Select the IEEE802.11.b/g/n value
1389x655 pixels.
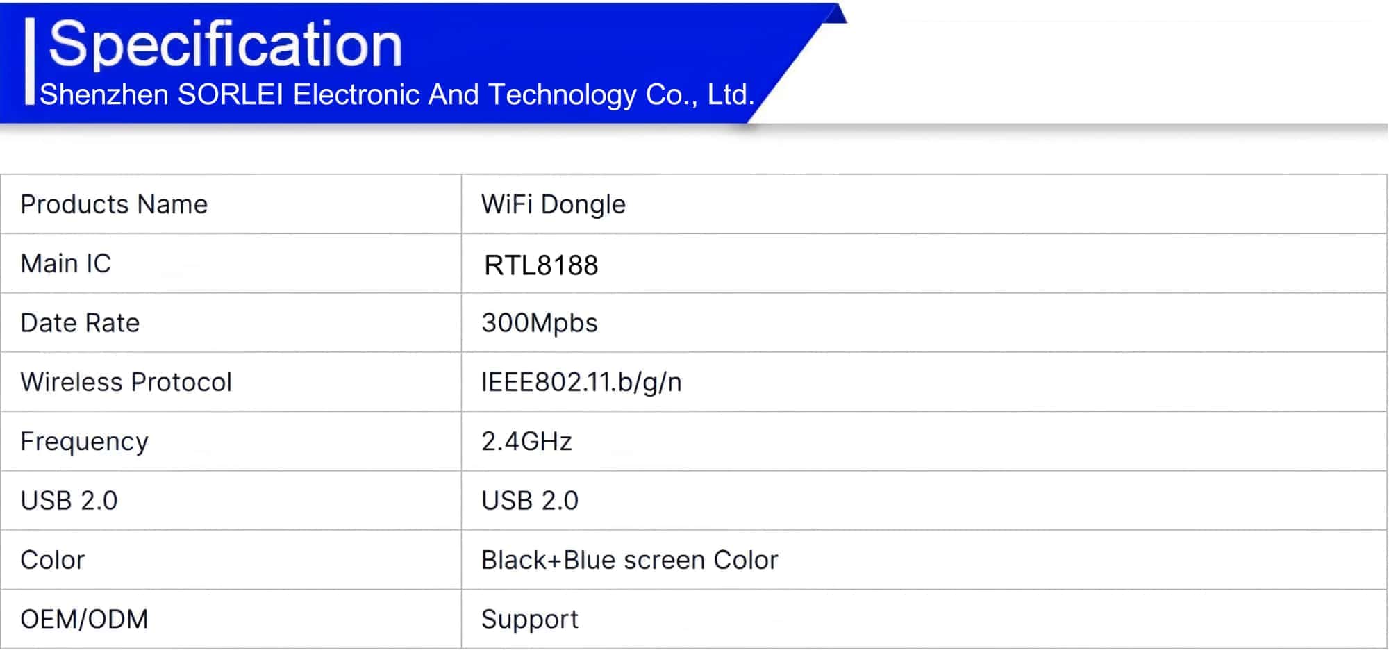581,382
